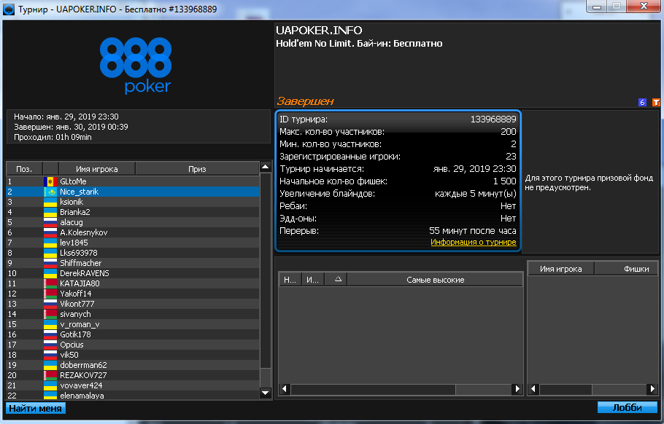Click the flag icon beside Gotik178

click(x=50, y=334)
